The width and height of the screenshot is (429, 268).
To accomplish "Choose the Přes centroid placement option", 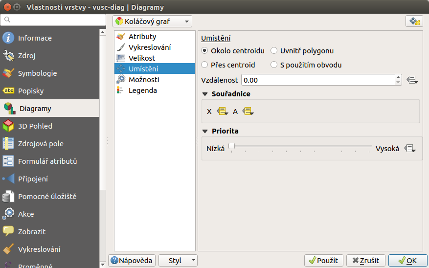I will (228, 65).
